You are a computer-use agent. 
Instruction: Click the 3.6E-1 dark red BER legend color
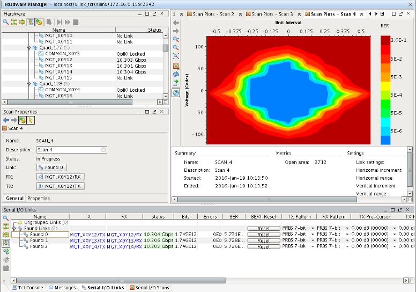385,40
